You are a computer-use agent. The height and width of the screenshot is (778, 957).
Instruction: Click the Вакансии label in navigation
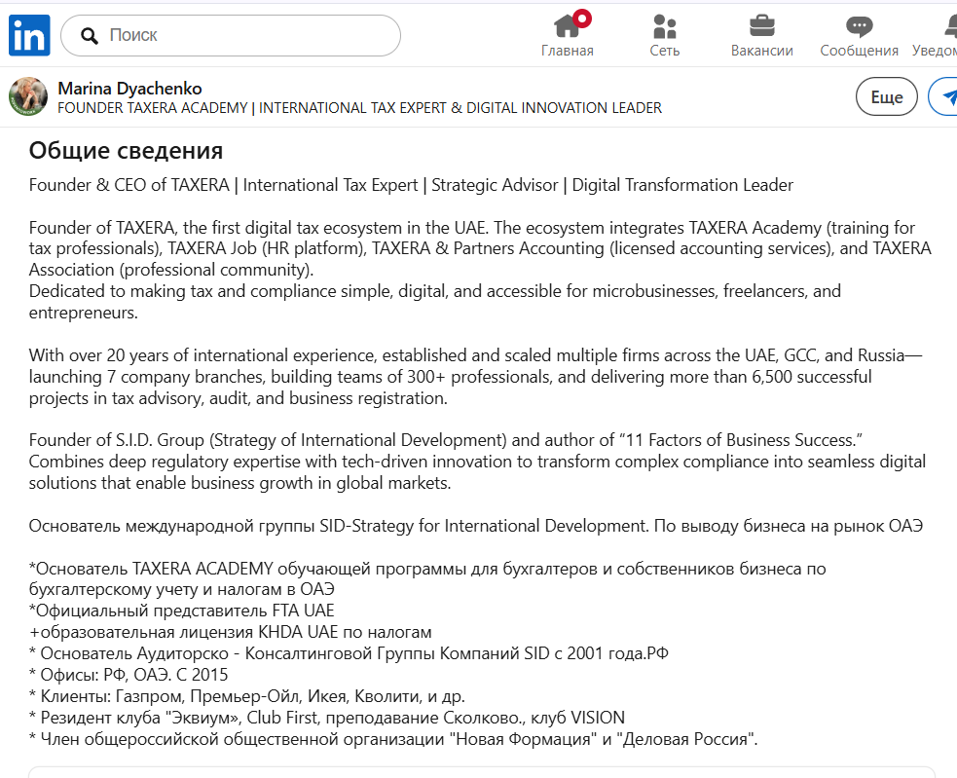click(761, 51)
